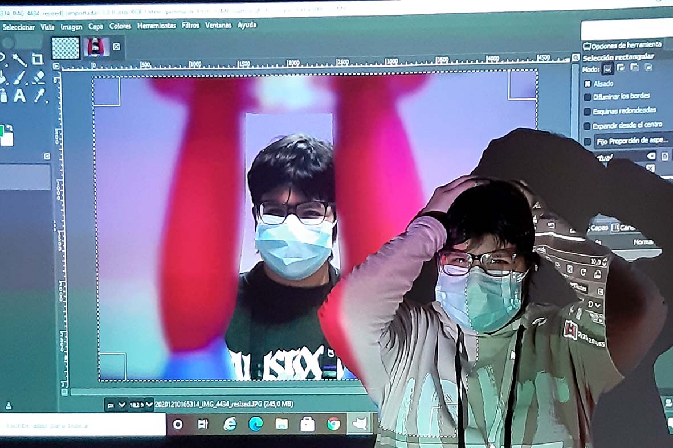Switch to the Capas tab
Screen dimensions: 673x448
coord(597,228)
